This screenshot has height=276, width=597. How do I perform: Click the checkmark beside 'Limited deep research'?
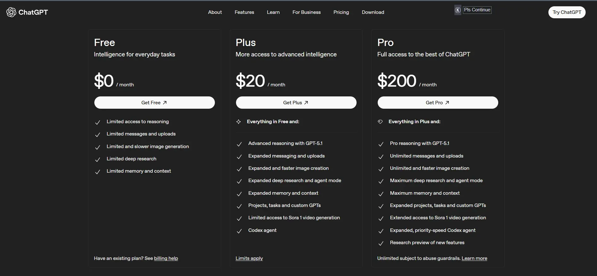98,159
